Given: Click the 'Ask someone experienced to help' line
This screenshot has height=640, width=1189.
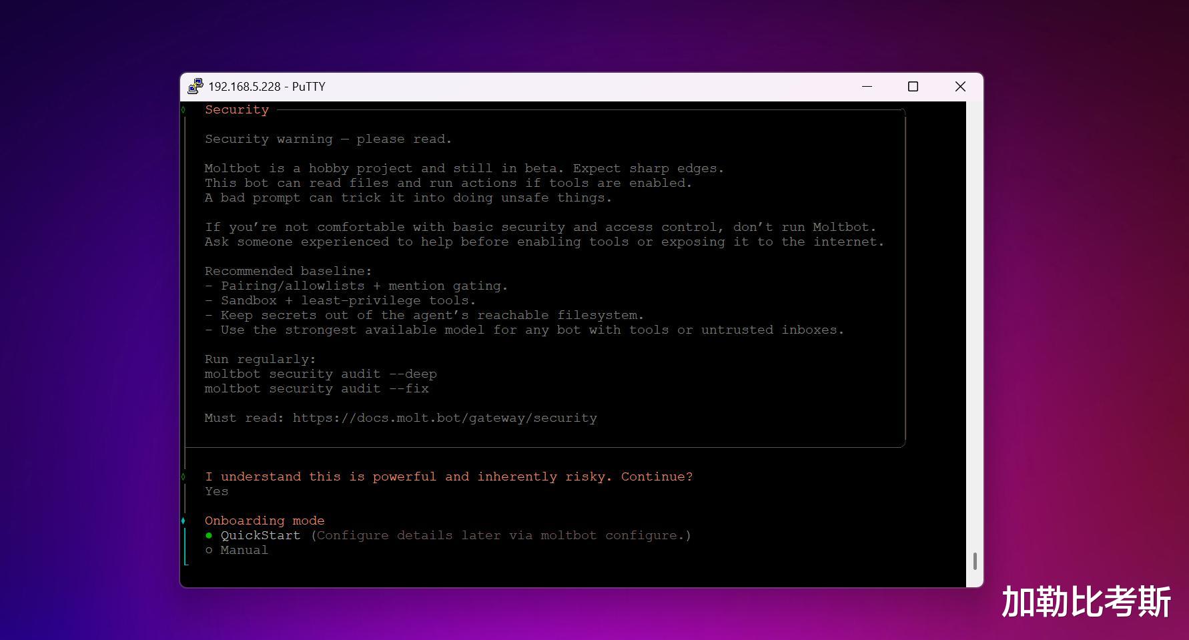Looking at the screenshot, I should coord(544,242).
